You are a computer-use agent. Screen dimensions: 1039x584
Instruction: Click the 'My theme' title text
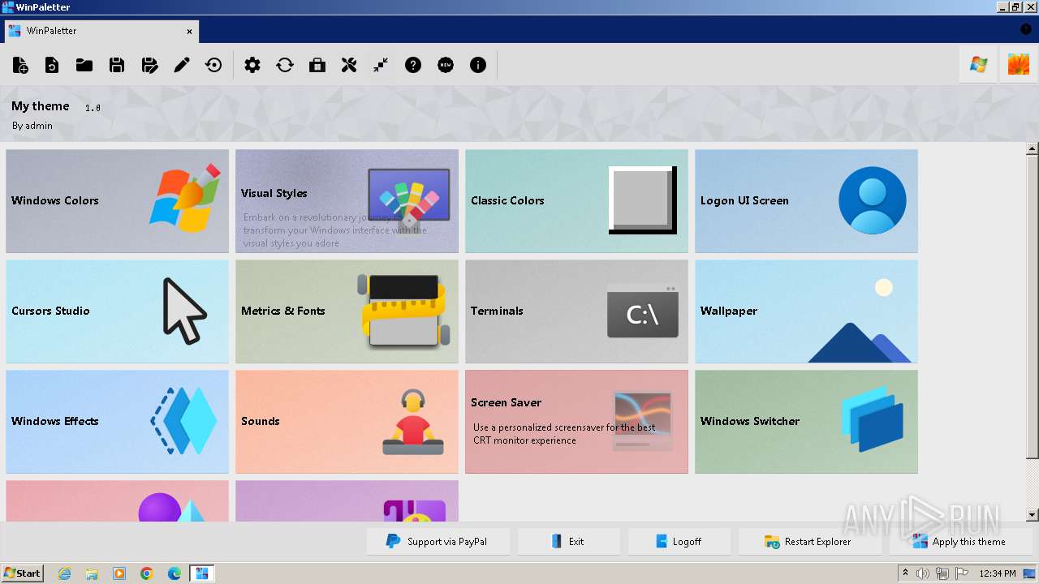click(x=41, y=106)
